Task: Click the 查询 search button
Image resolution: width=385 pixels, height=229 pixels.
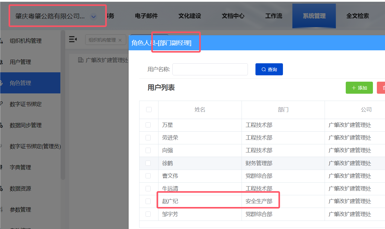Action: pyautogui.click(x=269, y=69)
